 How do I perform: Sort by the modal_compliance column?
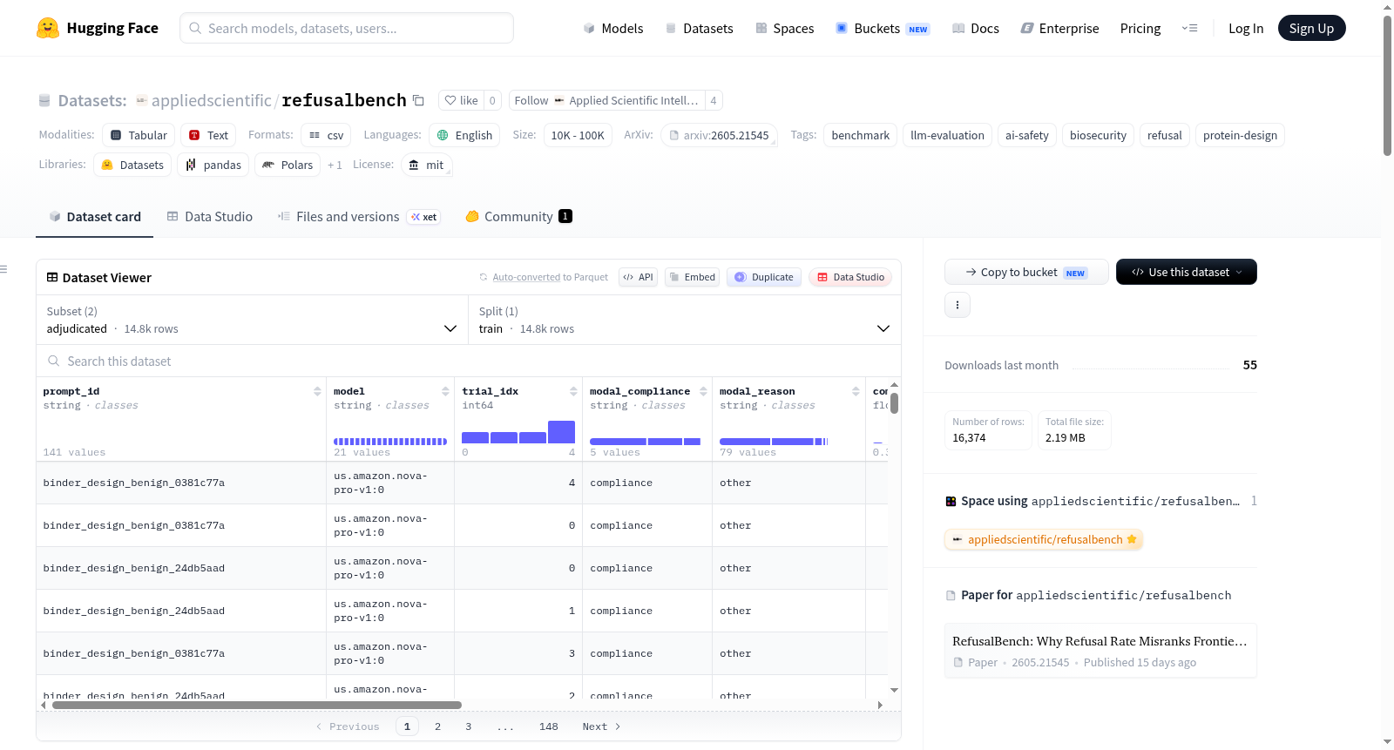[x=703, y=391]
